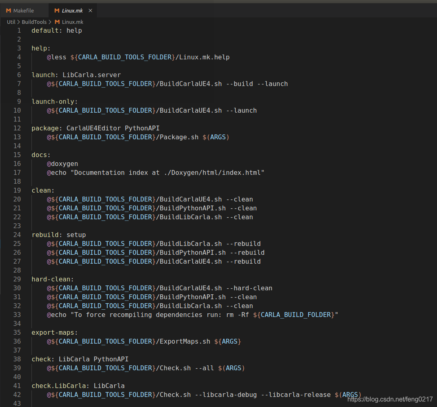
Task: Click the 'hard-clean:' target
Action: tap(53, 279)
